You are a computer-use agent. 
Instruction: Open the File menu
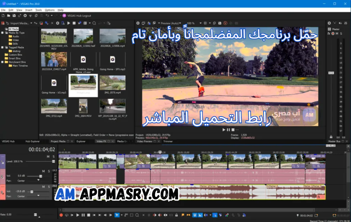[x=3, y=10]
